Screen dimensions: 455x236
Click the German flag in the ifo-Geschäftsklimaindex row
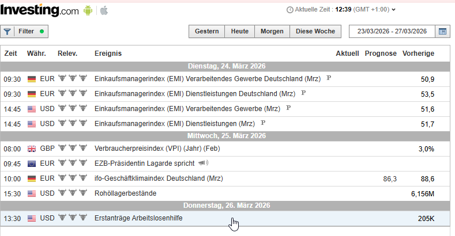(32, 178)
